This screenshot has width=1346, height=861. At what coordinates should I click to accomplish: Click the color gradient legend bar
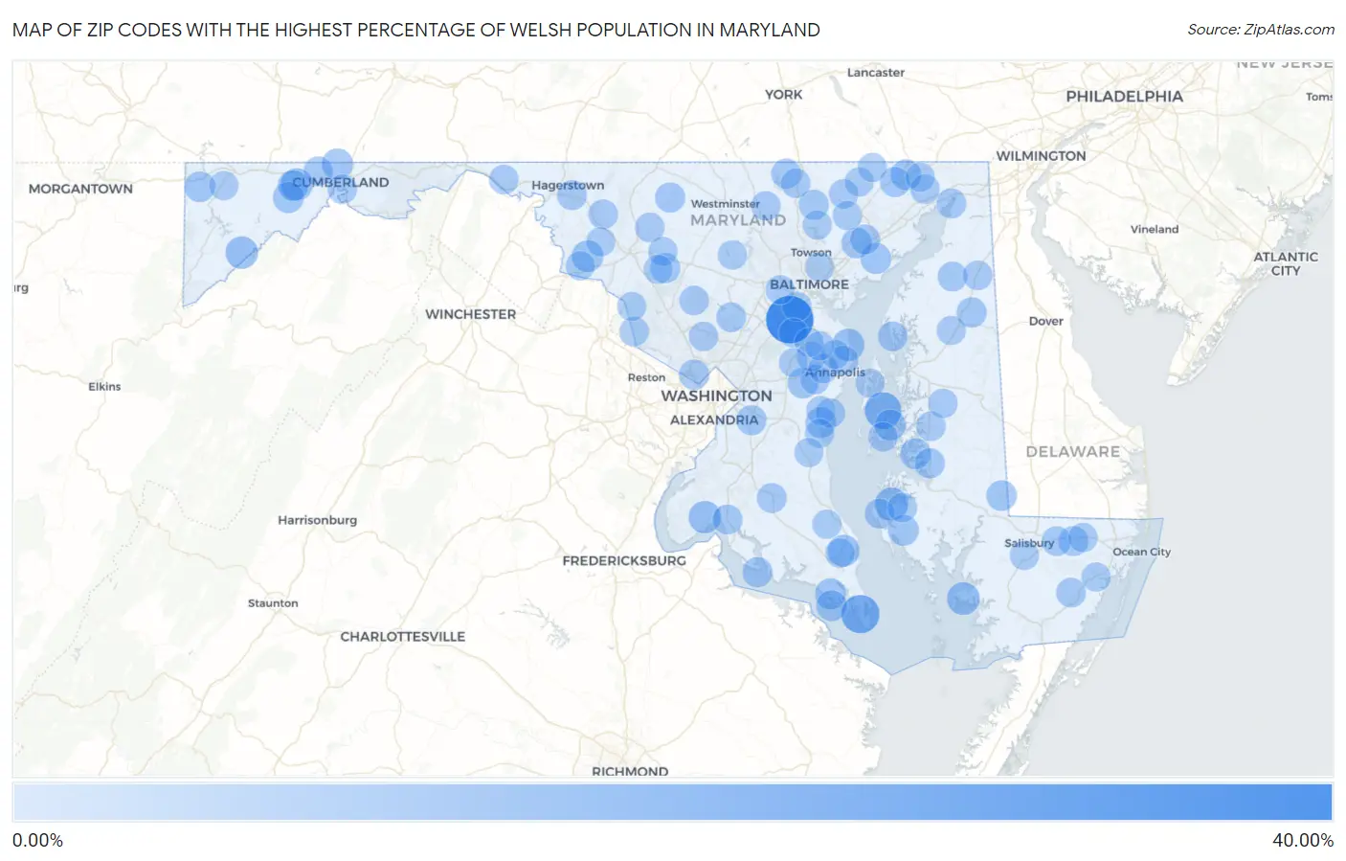point(672,803)
